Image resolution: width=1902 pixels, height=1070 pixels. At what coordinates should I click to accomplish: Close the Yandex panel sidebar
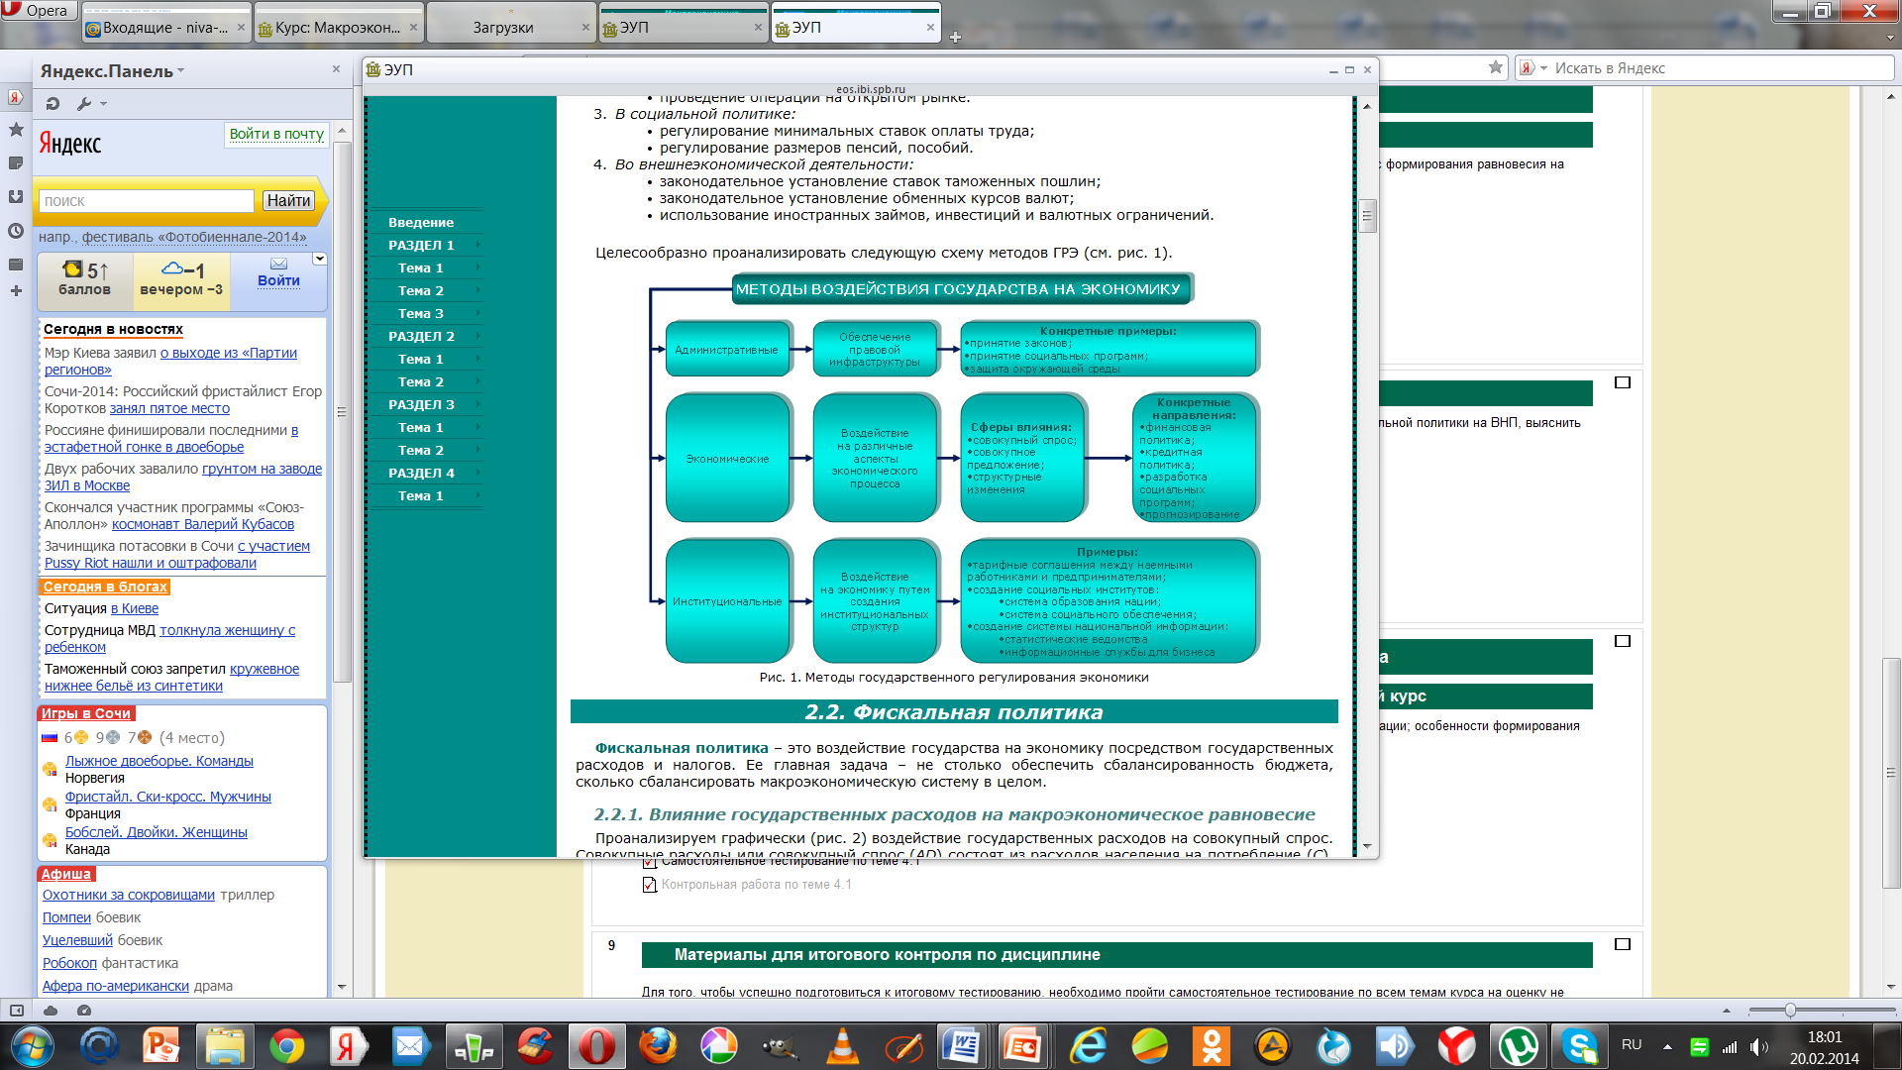(x=336, y=69)
